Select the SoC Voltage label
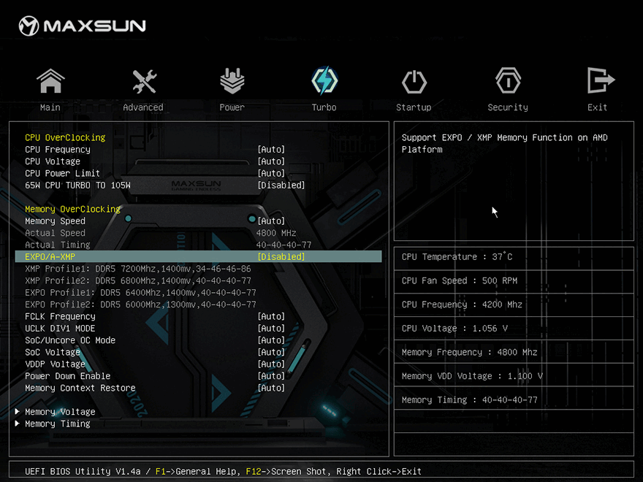This screenshot has height=482, width=643. click(x=53, y=352)
